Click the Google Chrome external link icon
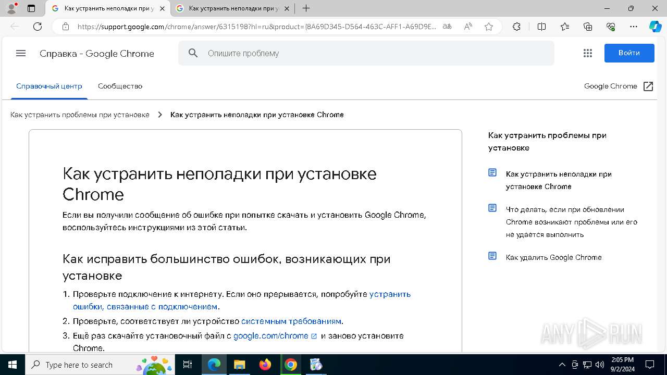The image size is (667, 375). [x=648, y=86]
